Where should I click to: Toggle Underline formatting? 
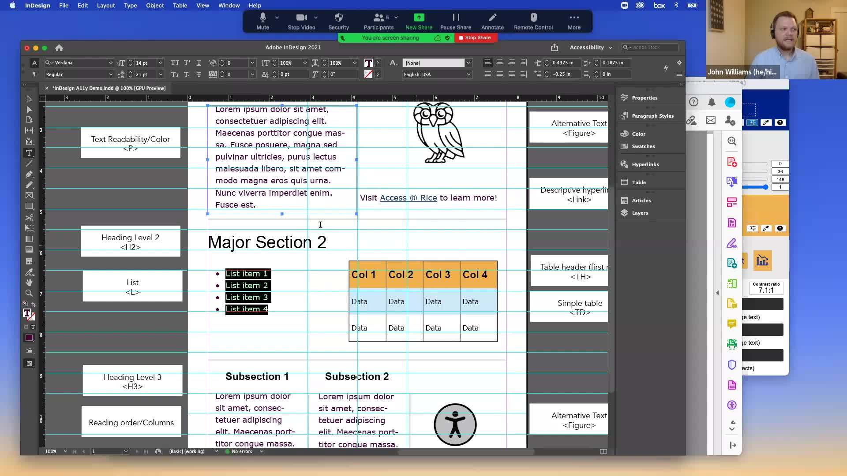199,63
